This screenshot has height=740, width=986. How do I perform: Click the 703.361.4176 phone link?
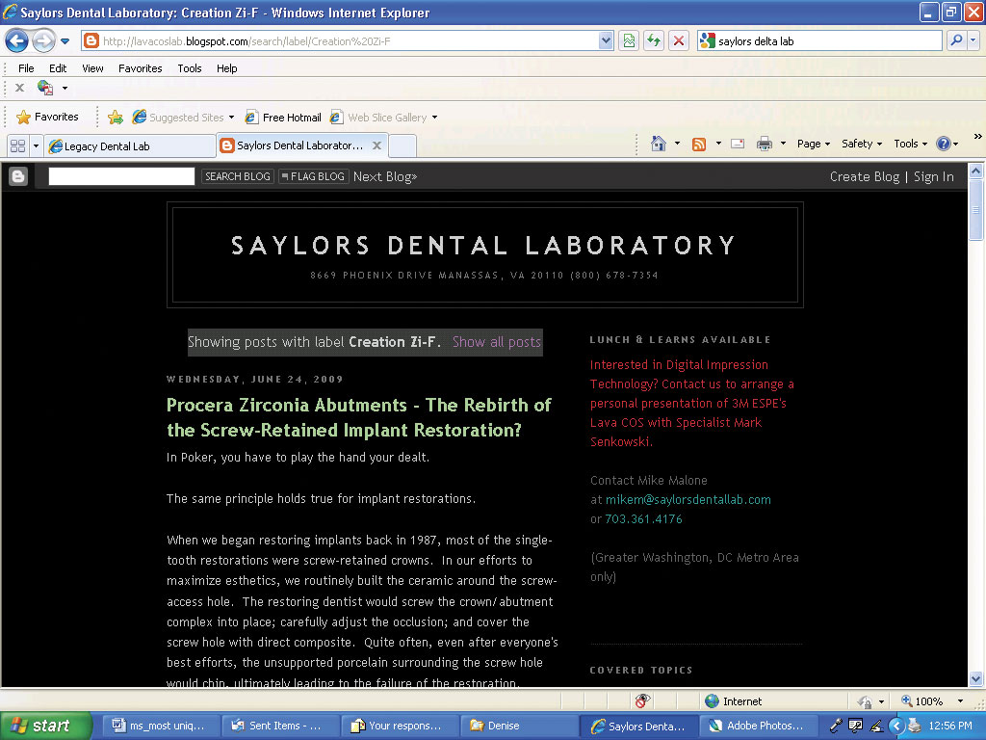coord(643,519)
